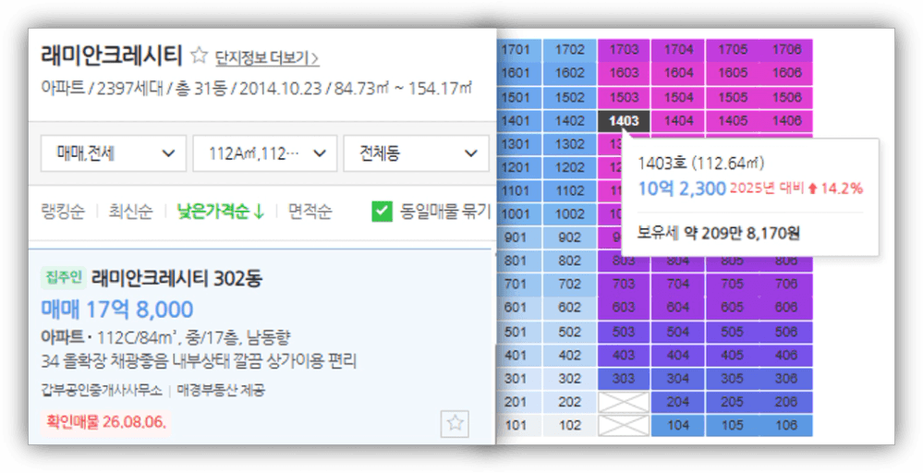Open the 매매,전세 deal type dropdown
This screenshot has height=473, width=923.
click(x=114, y=153)
